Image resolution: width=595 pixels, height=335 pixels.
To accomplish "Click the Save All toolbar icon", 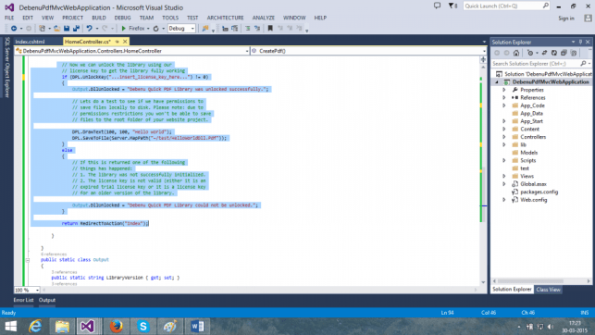I will 76,29.
